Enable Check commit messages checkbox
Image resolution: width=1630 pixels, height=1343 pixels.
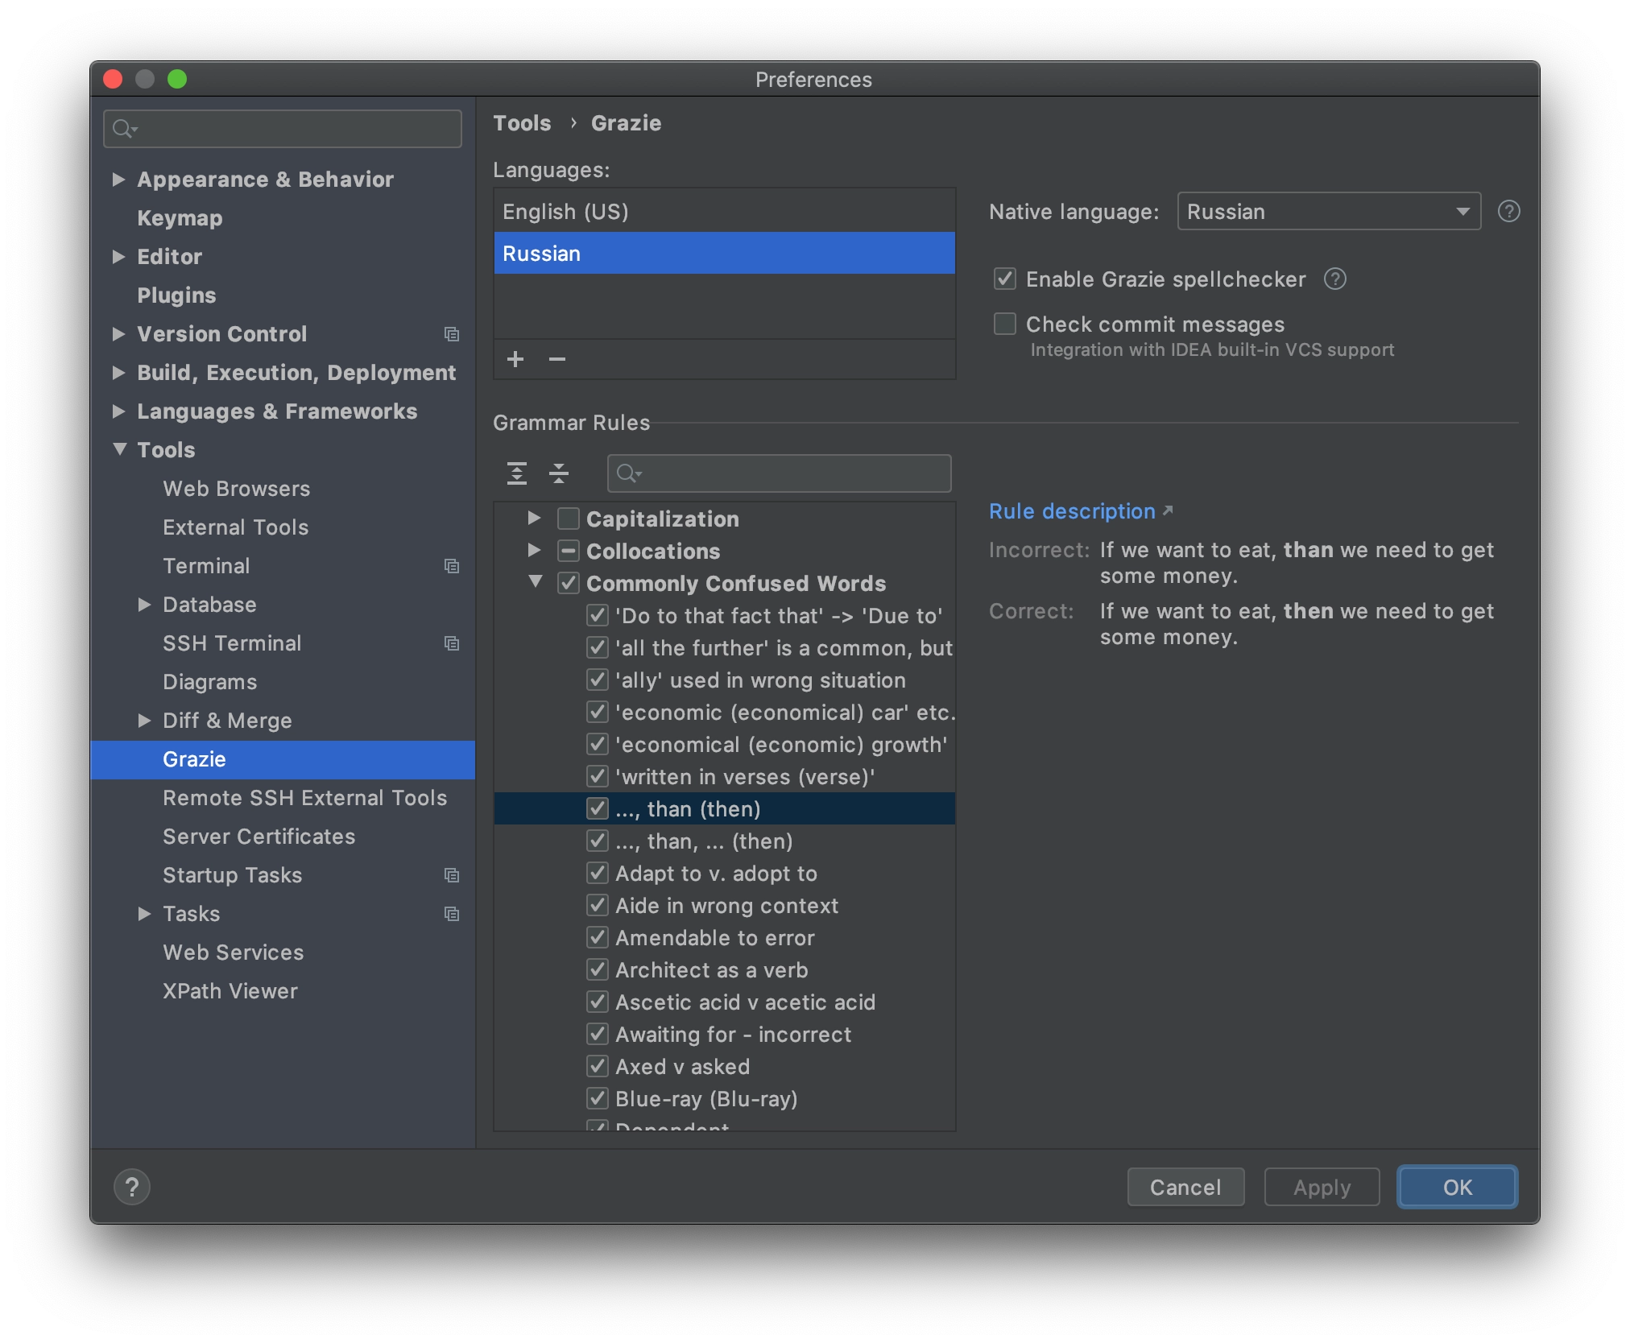pyautogui.click(x=1004, y=324)
